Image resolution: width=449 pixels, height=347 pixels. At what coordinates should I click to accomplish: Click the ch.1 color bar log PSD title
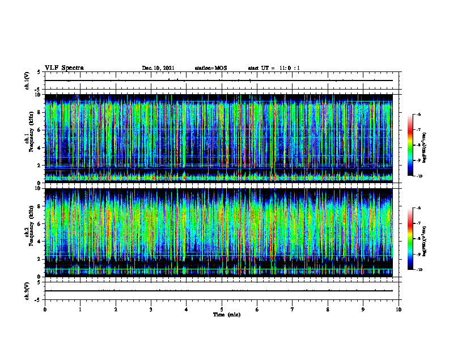425,148
